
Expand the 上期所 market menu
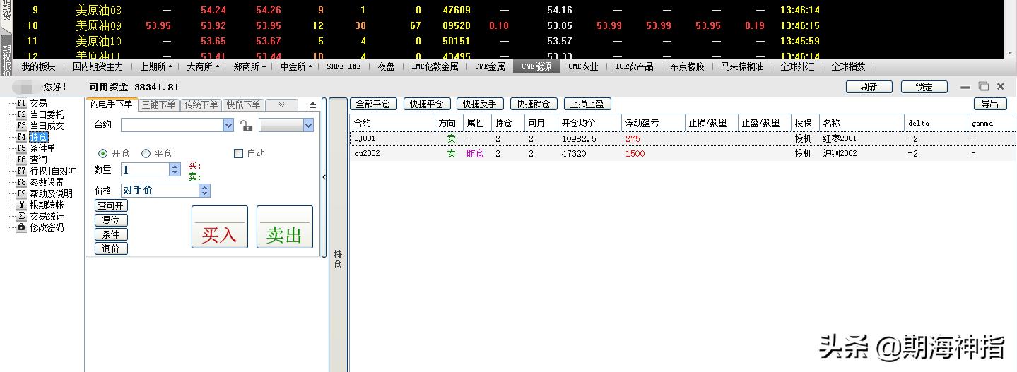point(156,66)
